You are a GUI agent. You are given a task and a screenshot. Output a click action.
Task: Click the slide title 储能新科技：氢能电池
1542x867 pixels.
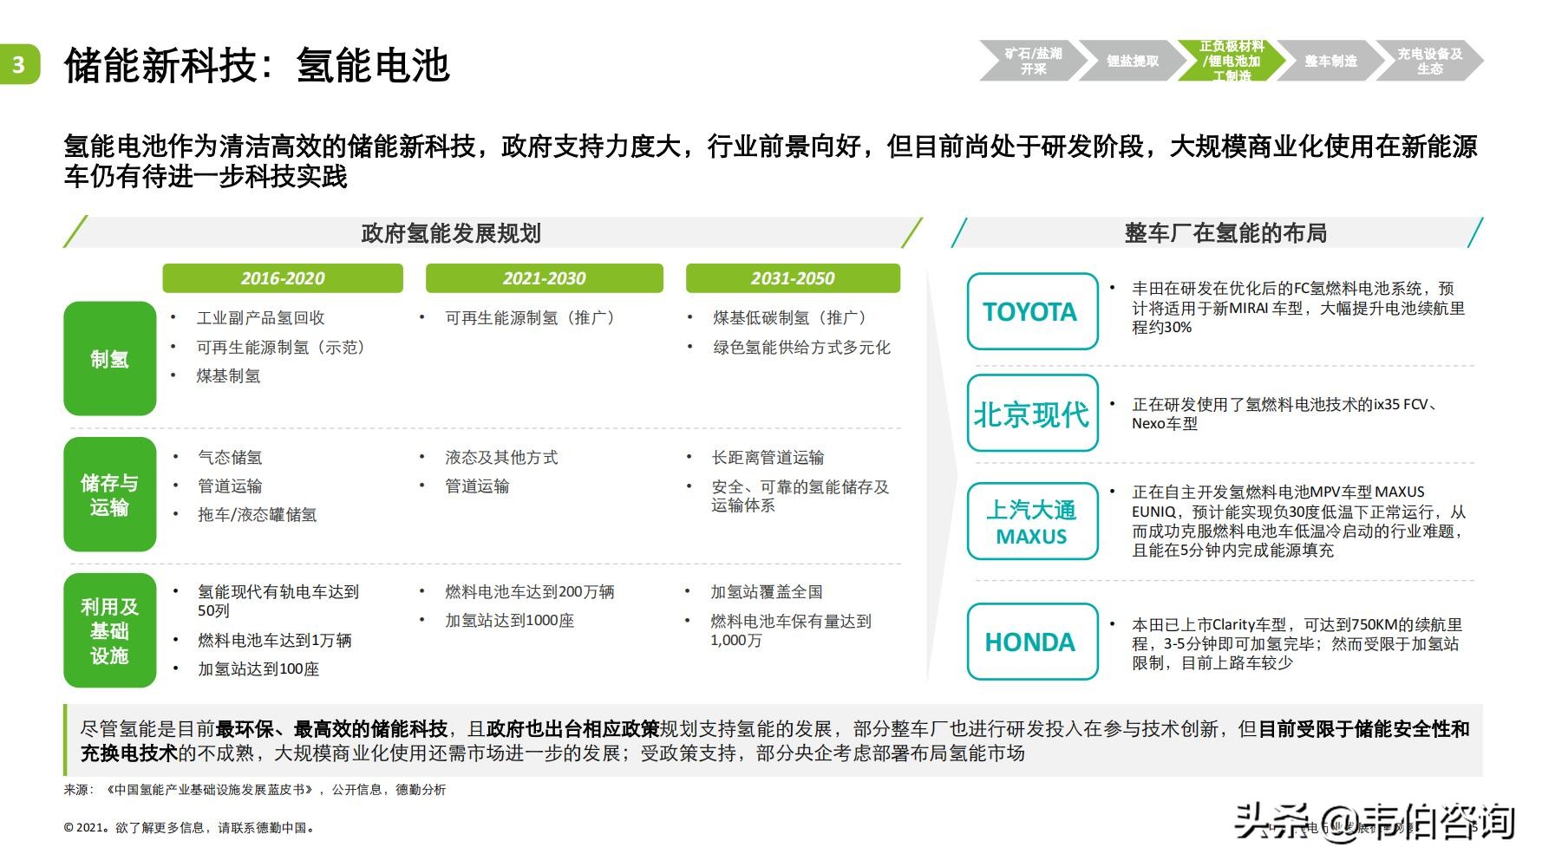click(257, 65)
